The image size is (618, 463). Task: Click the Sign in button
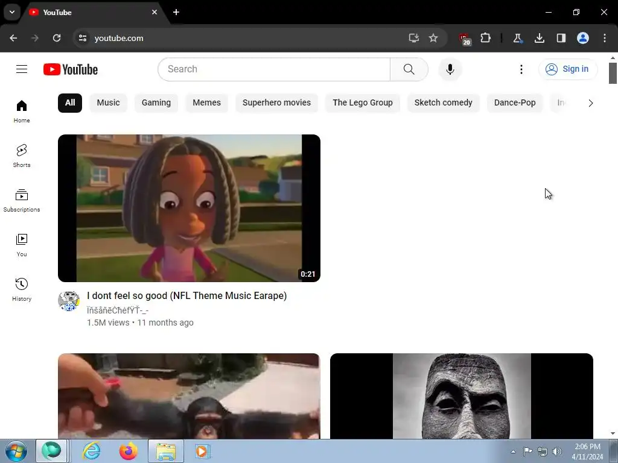click(568, 69)
